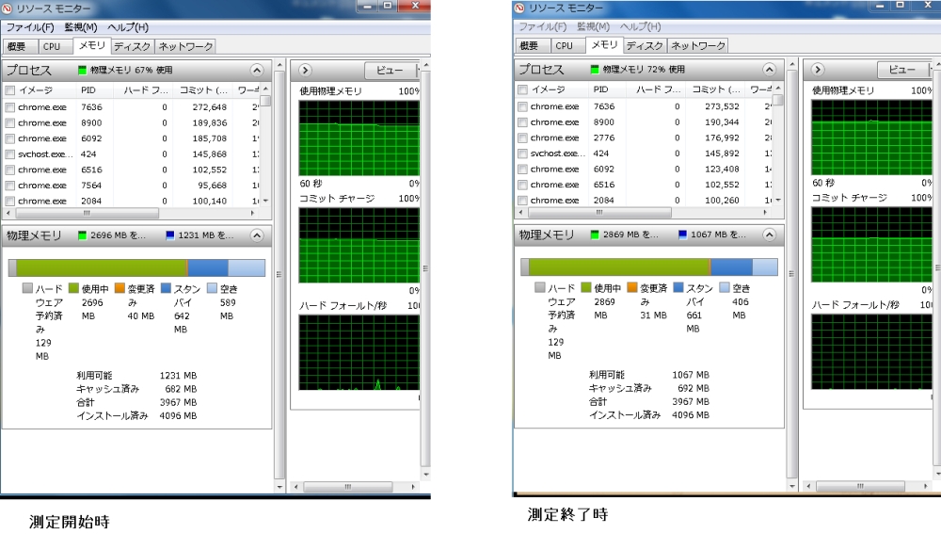Click graph pane arrow in 測定開始時 window
This screenshot has width=941, height=550.
[305, 71]
